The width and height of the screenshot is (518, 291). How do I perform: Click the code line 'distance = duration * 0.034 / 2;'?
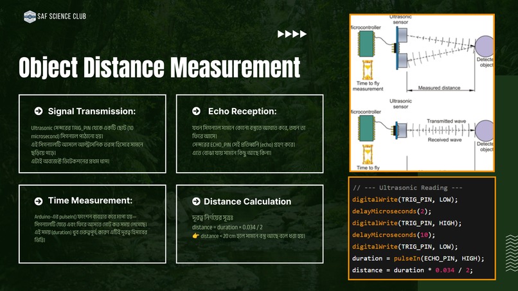click(x=413, y=270)
